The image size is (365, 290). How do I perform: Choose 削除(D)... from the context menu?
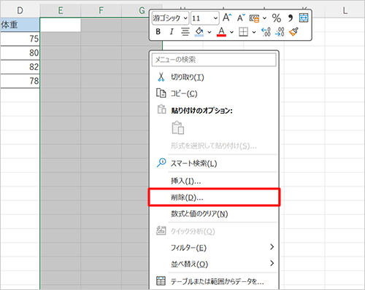[x=214, y=197]
